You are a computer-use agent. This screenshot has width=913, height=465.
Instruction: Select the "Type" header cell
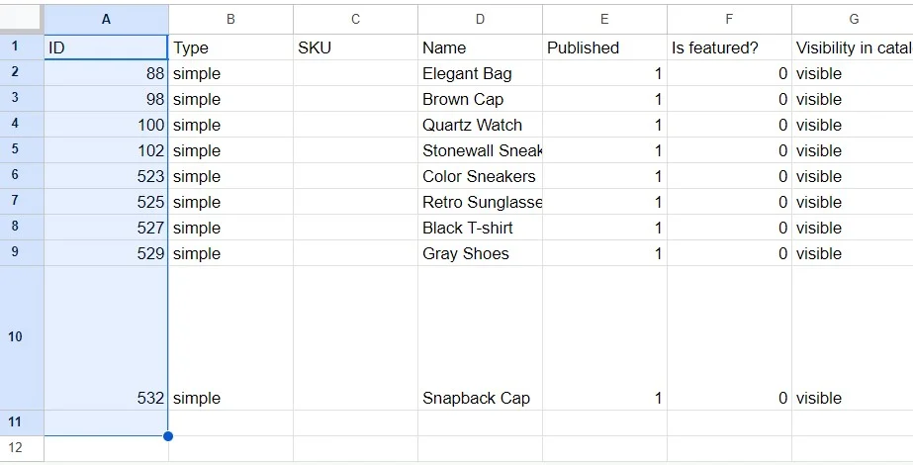point(230,47)
